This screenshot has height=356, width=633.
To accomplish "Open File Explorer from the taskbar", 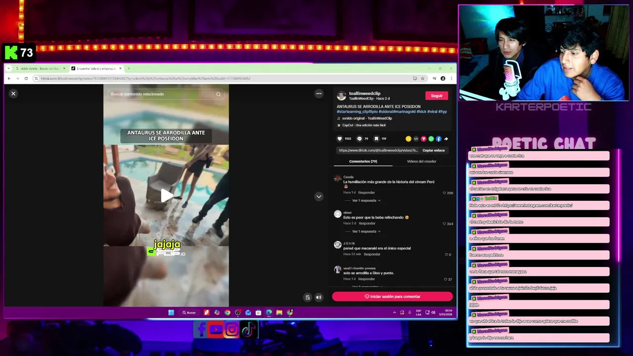I will click(279, 312).
